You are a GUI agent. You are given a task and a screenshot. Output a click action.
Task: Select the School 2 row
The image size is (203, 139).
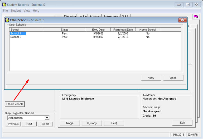[16, 37]
